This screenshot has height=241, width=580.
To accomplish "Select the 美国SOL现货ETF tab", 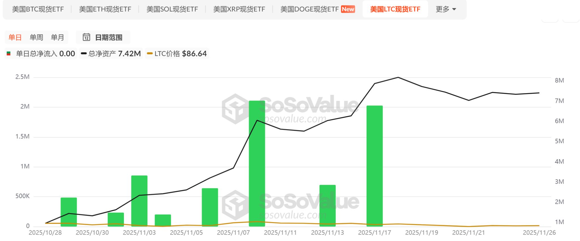I will (x=172, y=9).
